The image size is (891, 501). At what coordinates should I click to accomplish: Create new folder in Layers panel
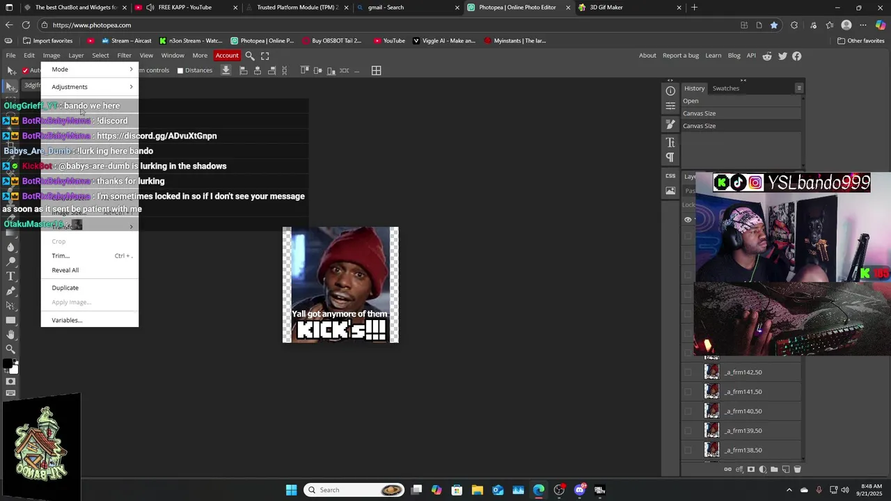click(774, 470)
